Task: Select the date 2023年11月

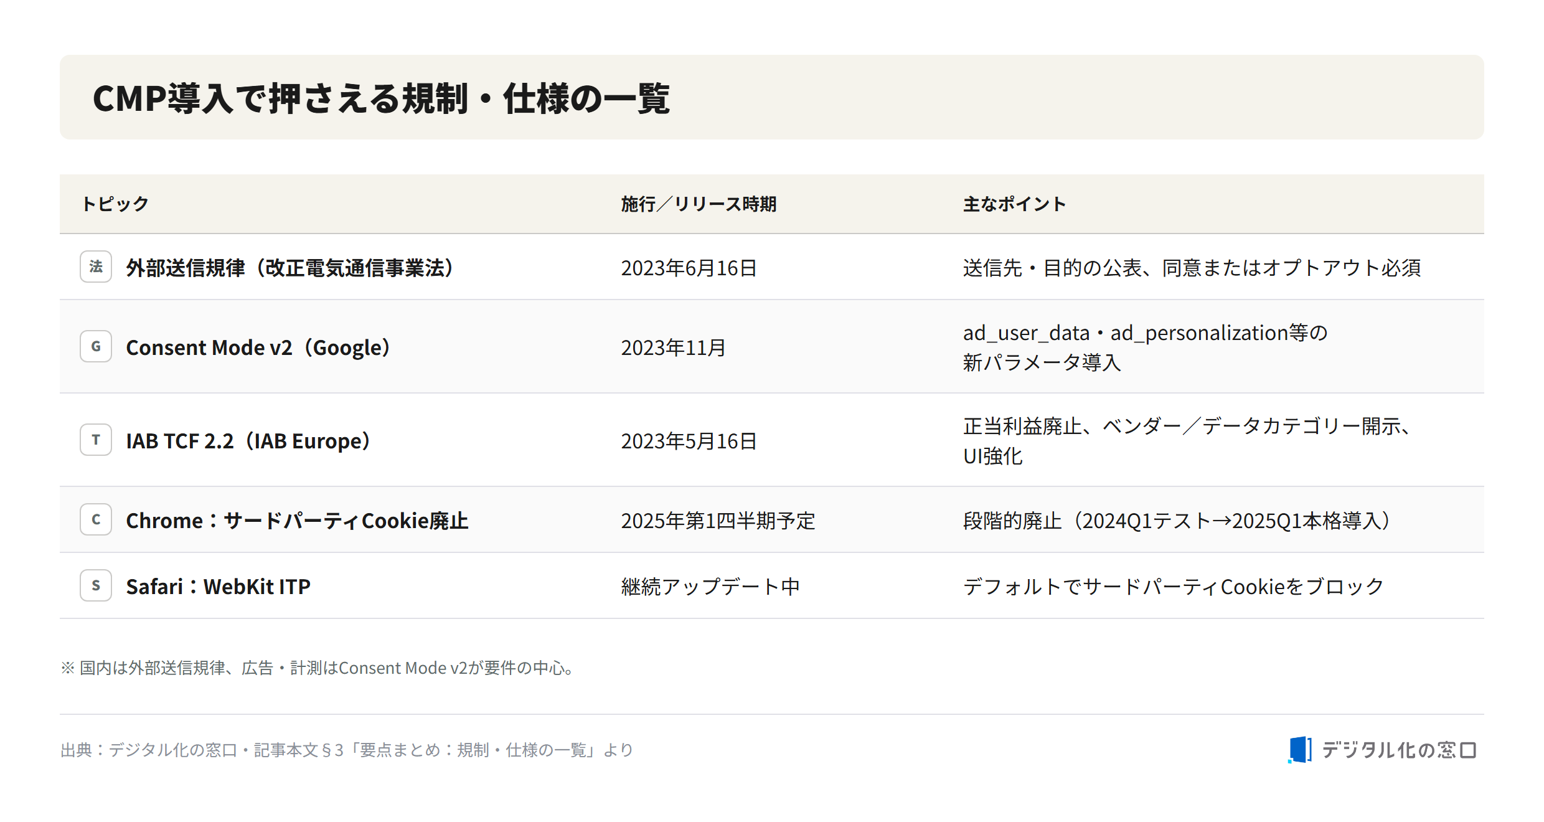Action: click(673, 347)
